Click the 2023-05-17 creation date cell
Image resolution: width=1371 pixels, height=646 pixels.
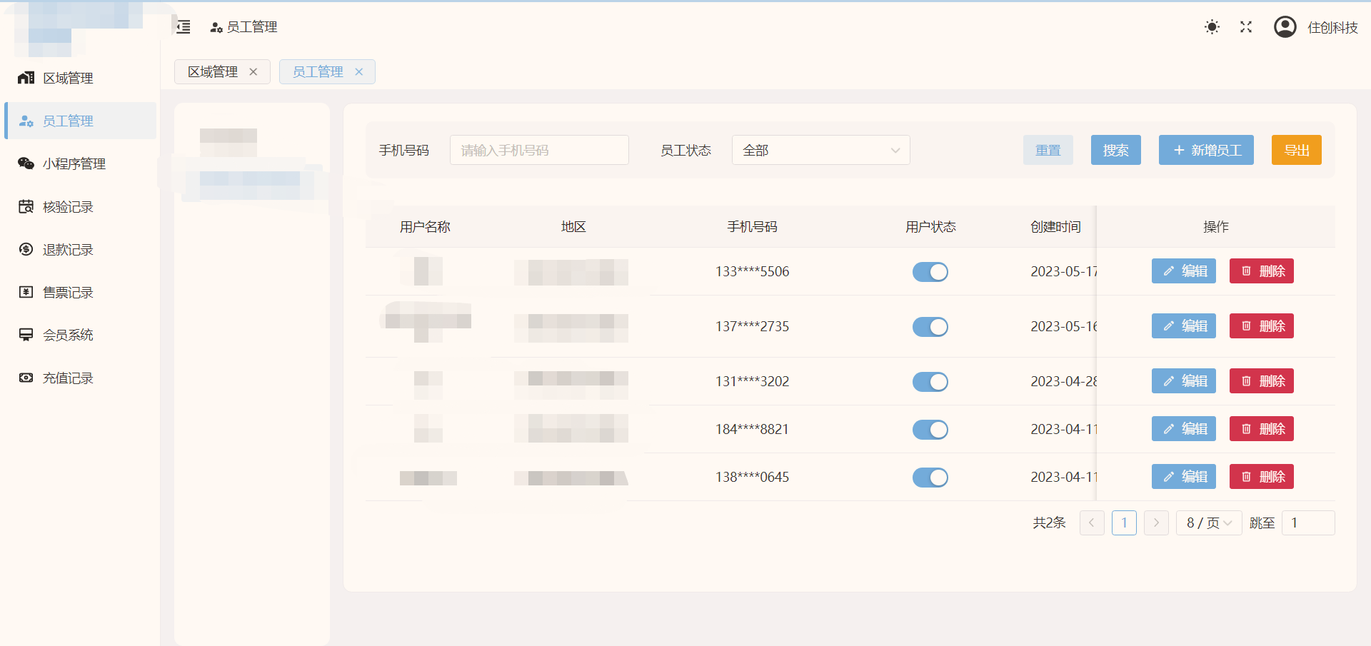[x=1064, y=271]
